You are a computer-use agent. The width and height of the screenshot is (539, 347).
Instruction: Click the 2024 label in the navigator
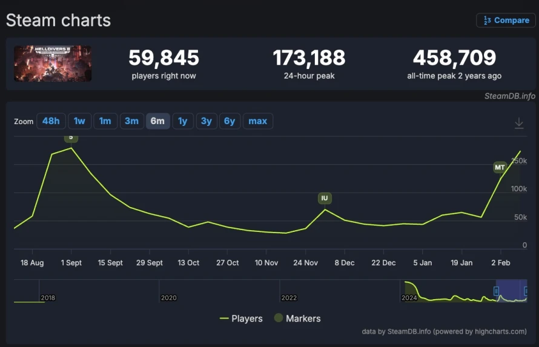tap(409, 298)
